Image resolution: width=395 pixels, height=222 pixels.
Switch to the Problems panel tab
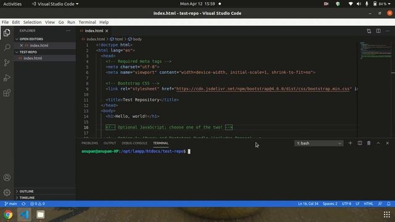coord(89,143)
